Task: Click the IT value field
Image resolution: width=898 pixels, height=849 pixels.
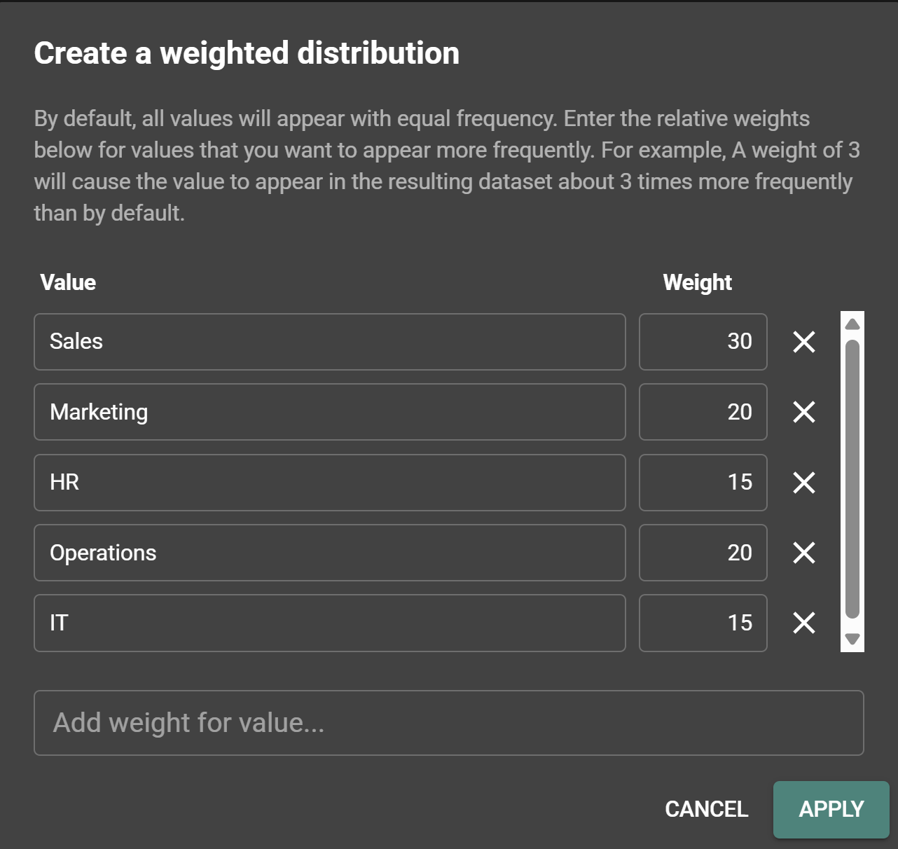Action: (329, 623)
